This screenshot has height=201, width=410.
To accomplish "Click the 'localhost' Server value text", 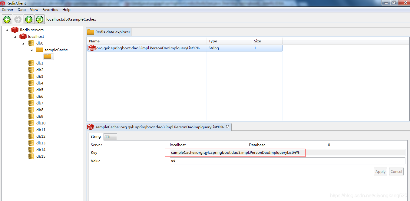I will [178, 145].
